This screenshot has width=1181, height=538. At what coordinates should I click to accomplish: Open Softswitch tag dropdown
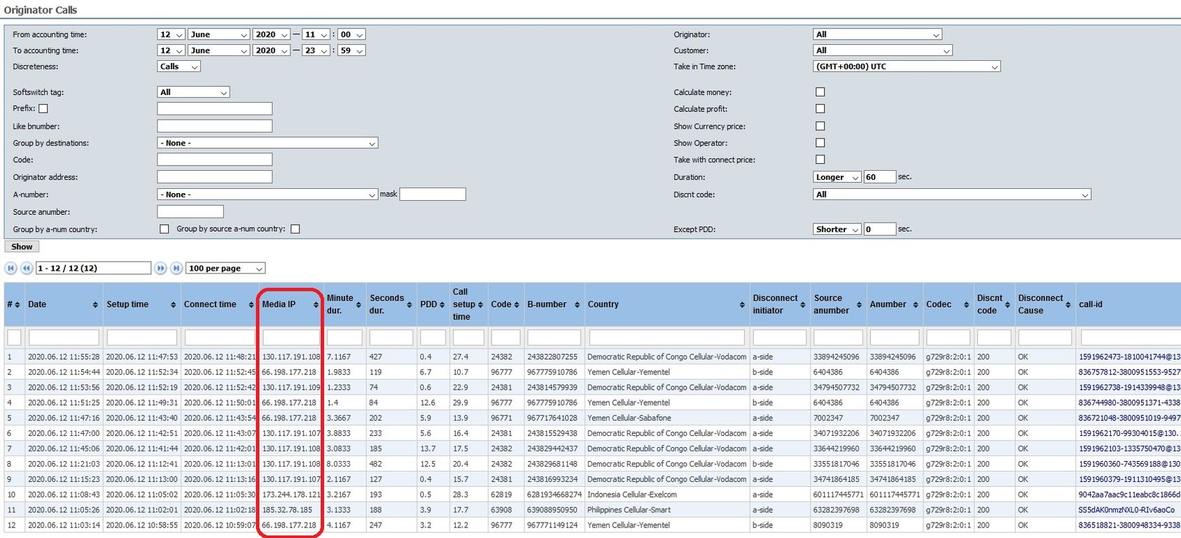pos(193,92)
